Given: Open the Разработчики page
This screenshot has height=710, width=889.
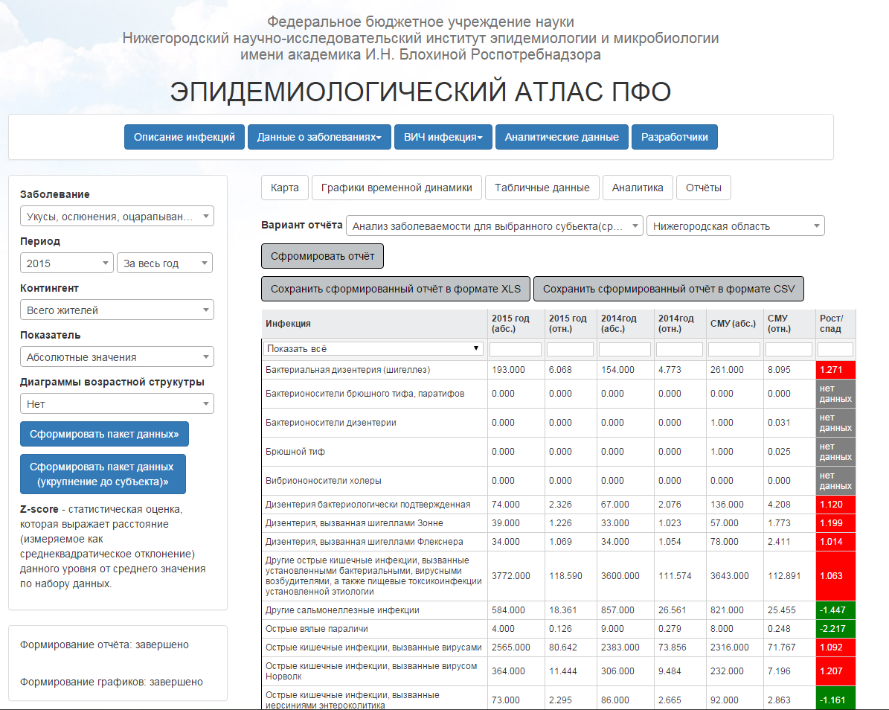Looking at the screenshot, I should 674,137.
